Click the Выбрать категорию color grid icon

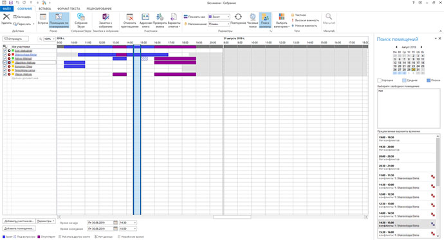pos(281,17)
